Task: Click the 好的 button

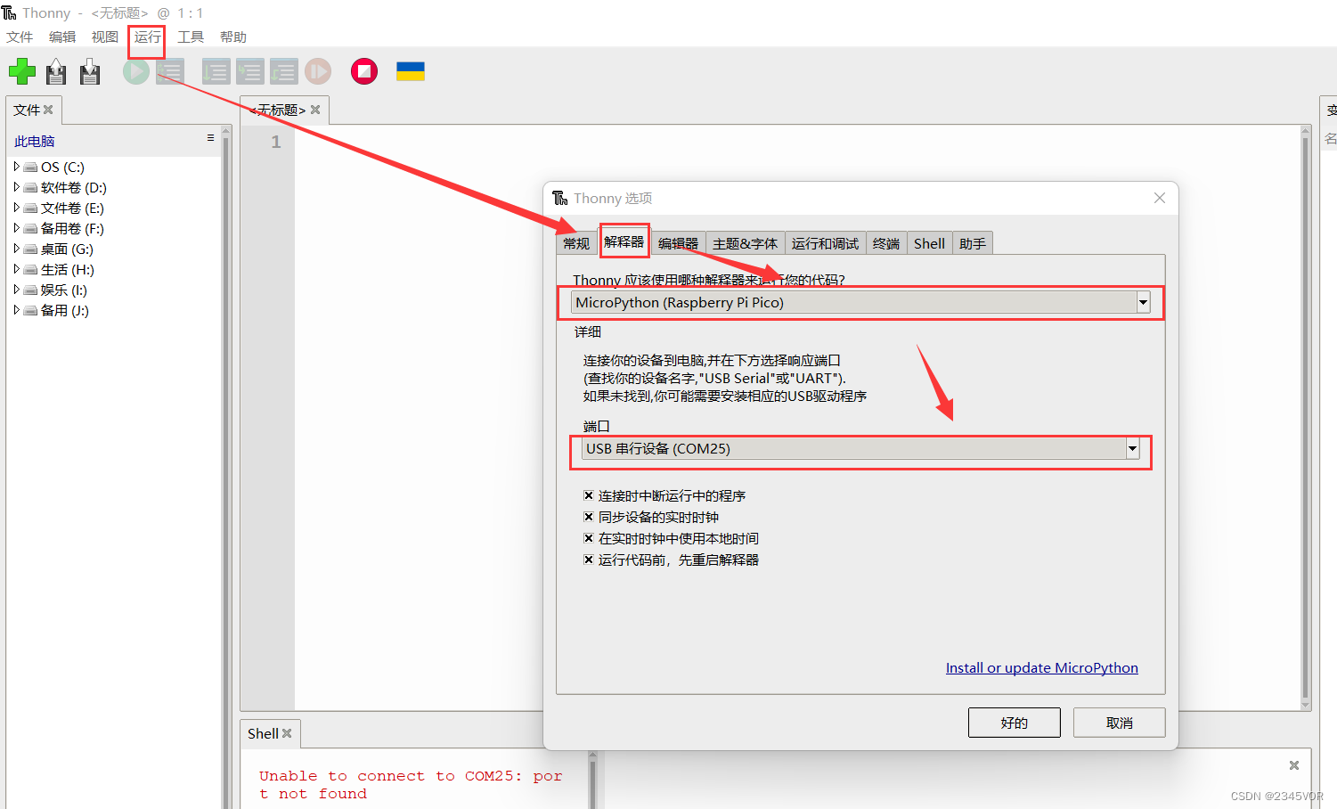Action: 1015,723
